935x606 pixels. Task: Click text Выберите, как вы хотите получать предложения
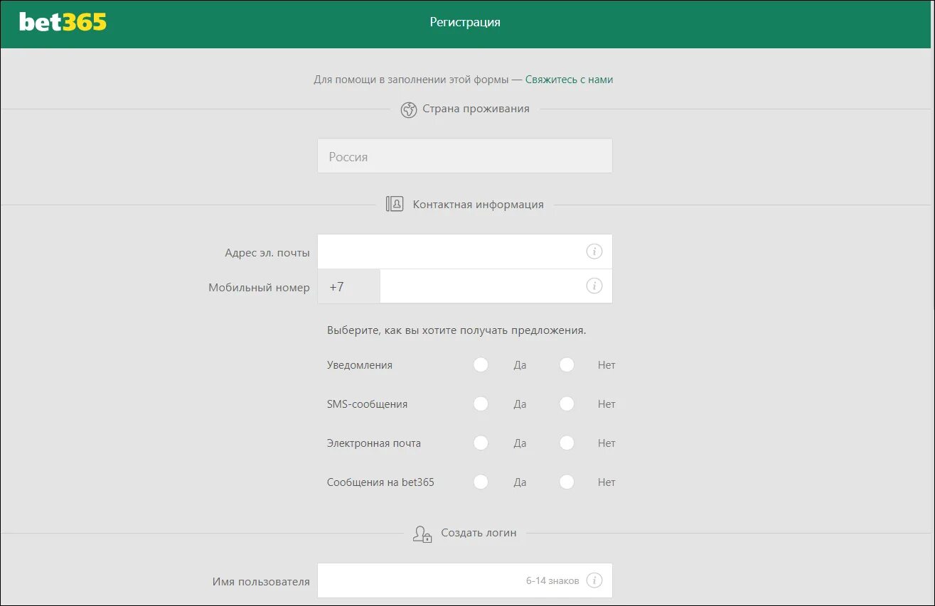[x=456, y=330]
